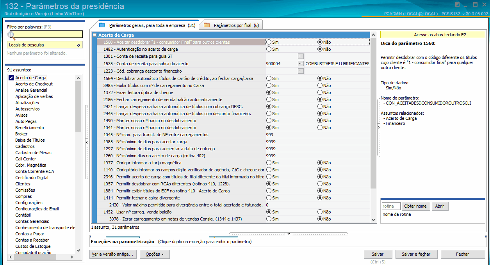Click the magnifier search icon in the filter box
The image size is (490, 265).
pos(11,35)
